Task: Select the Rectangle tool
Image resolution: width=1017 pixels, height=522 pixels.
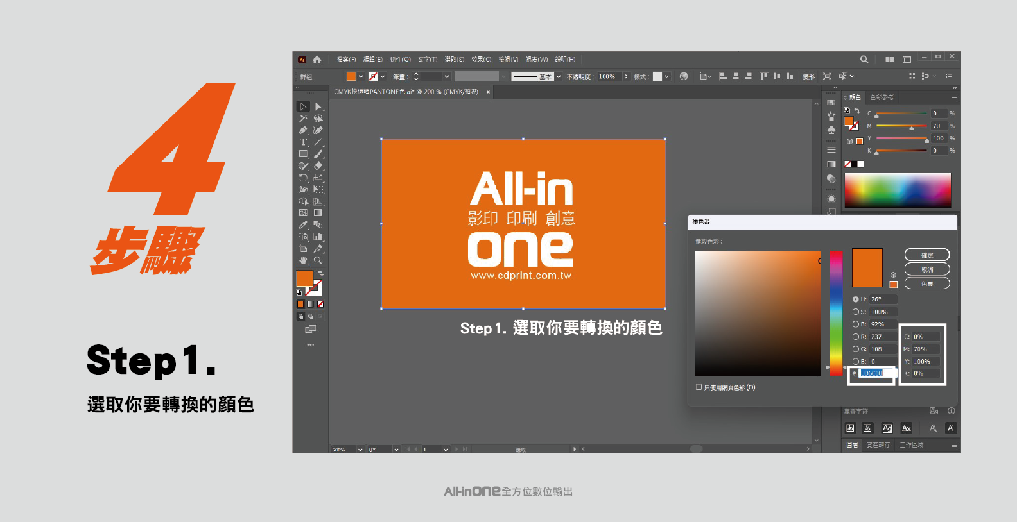Action: click(x=304, y=154)
